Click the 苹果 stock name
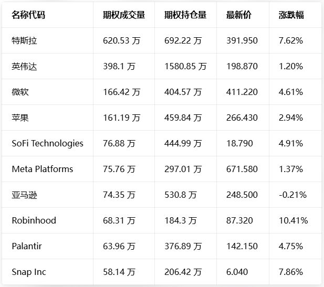The height and width of the screenshot is (287, 324). pyautogui.click(x=20, y=118)
